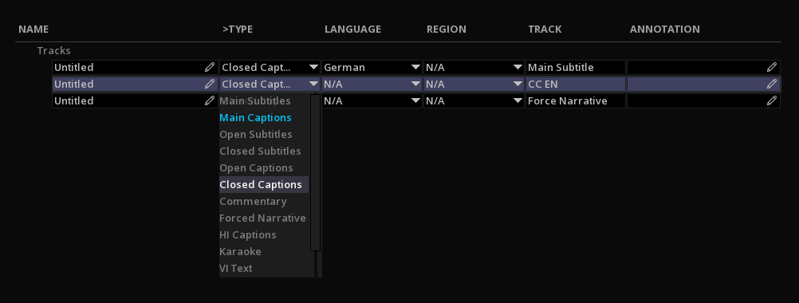
Task: Edit annotation of the Force Narrative track
Action: pyautogui.click(x=772, y=100)
